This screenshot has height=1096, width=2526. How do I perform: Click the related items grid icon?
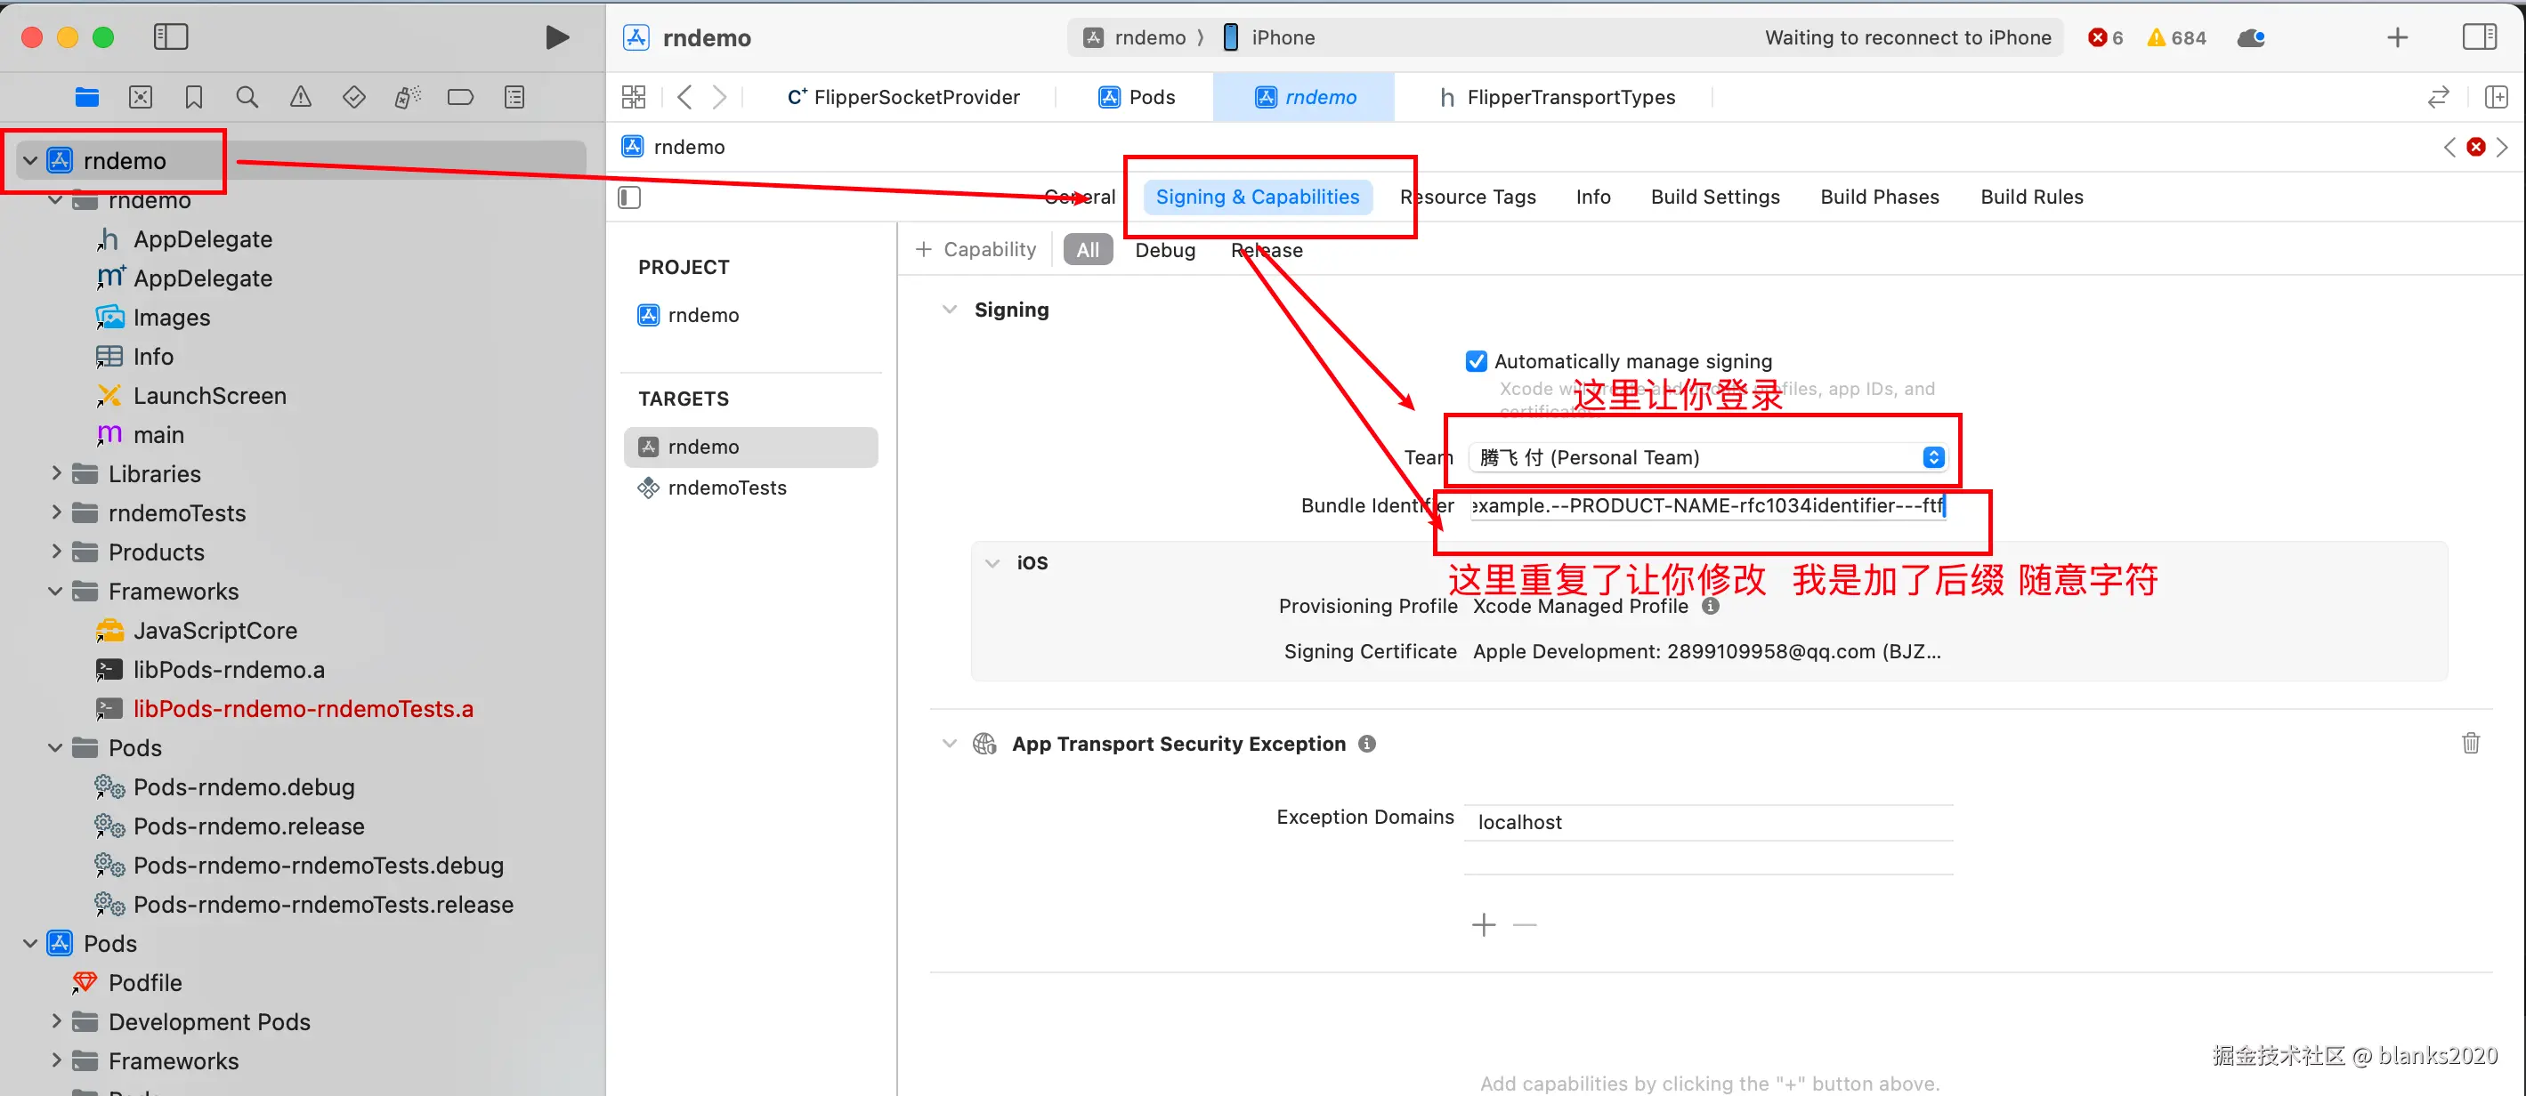click(x=634, y=97)
